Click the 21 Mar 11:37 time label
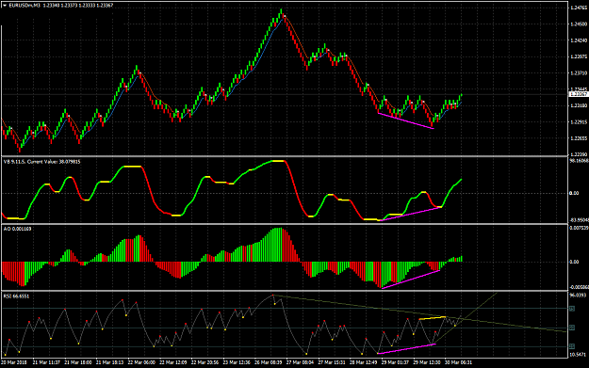The height and width of the screenshot is (368, 589). [46, 362]
